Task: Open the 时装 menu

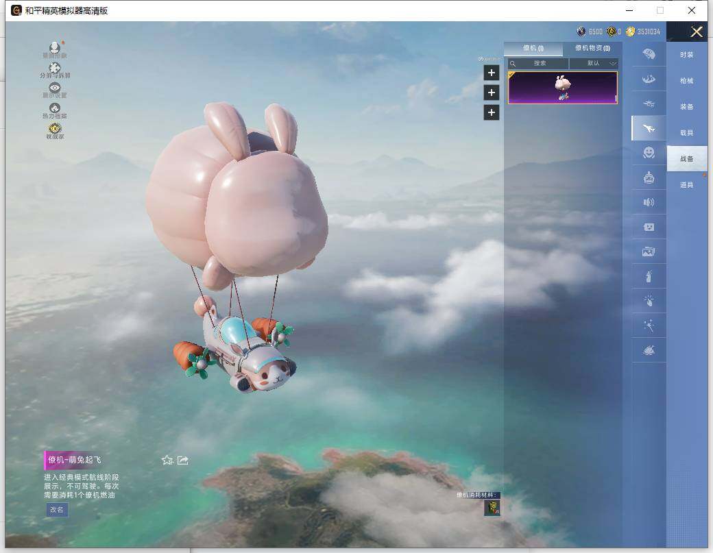Action: pos(687,55)
